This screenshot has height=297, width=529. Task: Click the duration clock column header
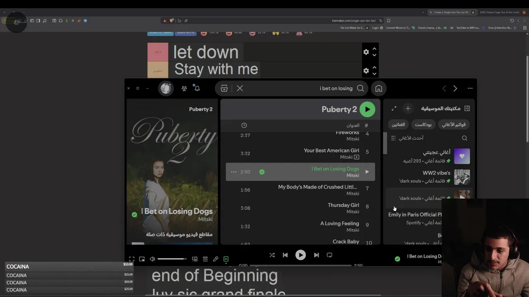[x=244, y=125]
